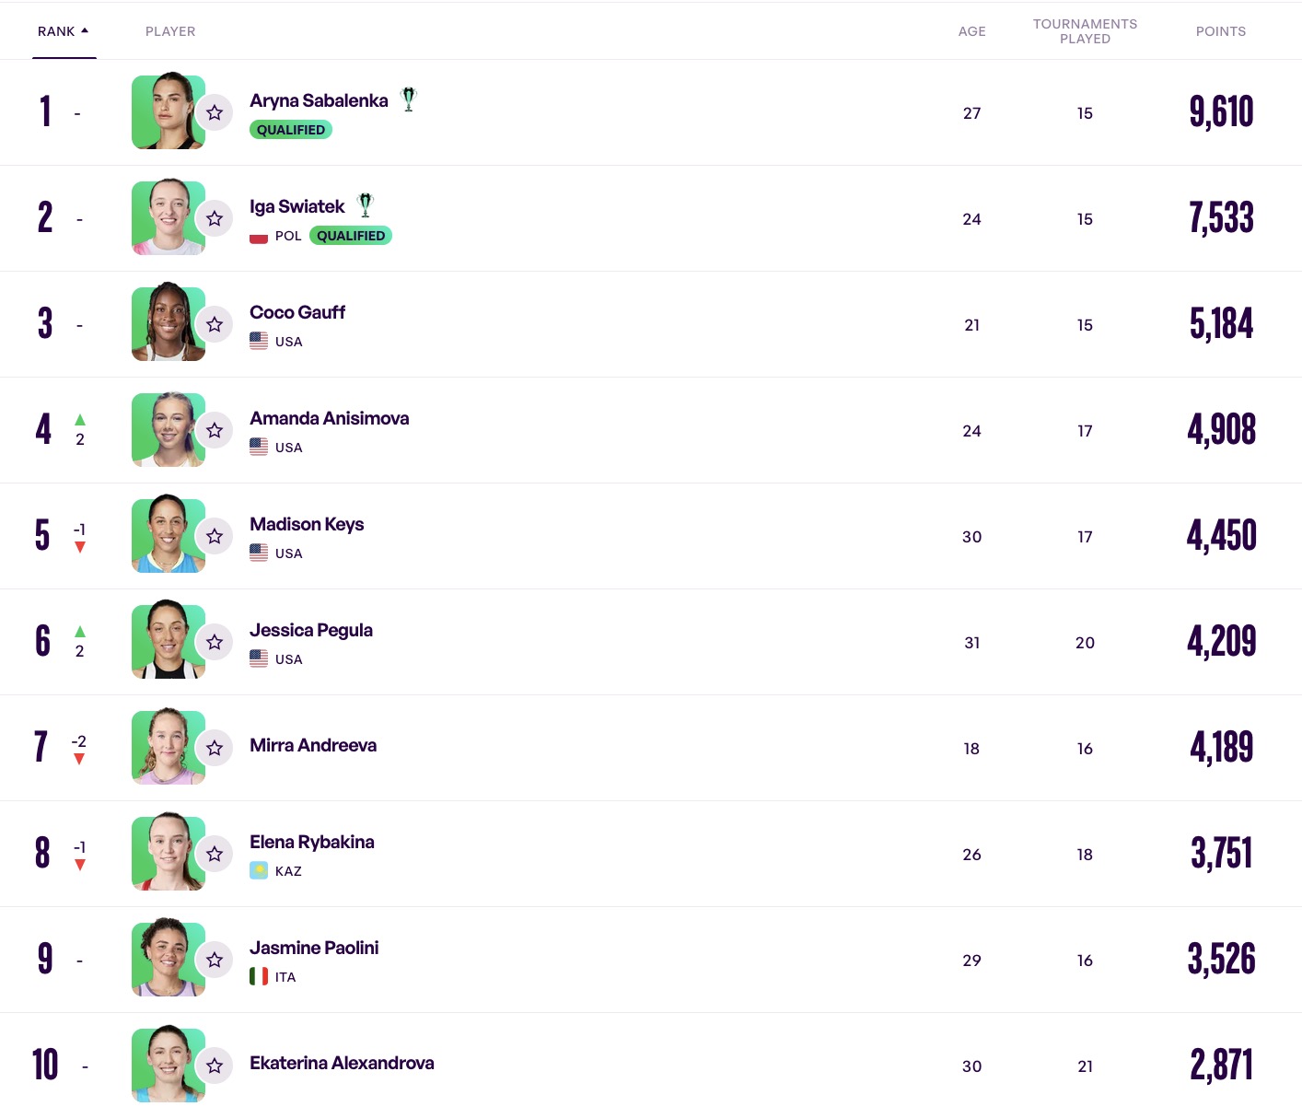Click trophy icon next to Aryna Sabalenka

409,99
